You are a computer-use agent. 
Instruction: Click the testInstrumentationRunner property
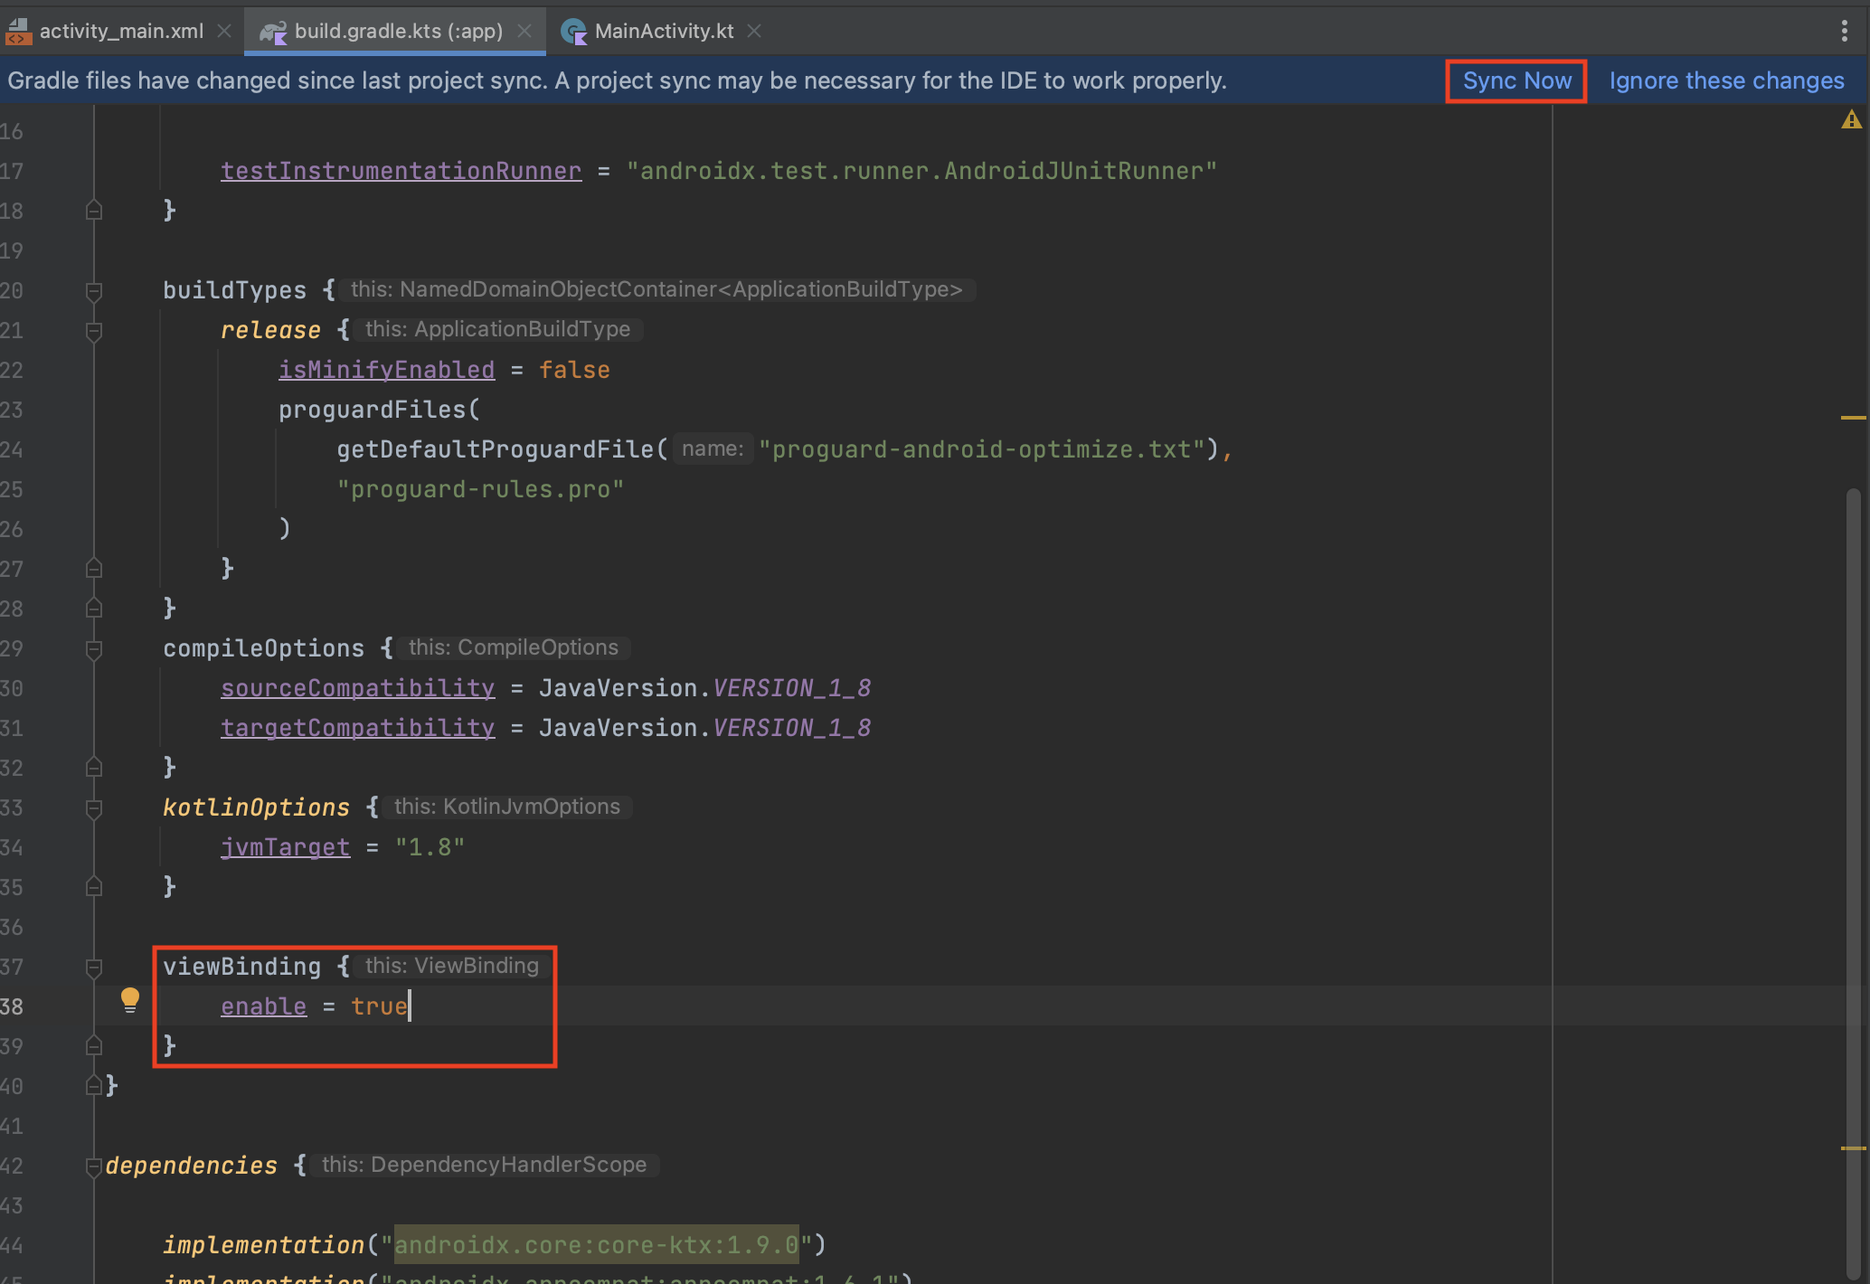coord(401,171)
